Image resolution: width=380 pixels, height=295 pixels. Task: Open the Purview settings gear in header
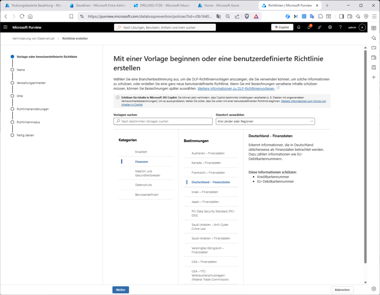pyautogui.click(x=330, y=27)
